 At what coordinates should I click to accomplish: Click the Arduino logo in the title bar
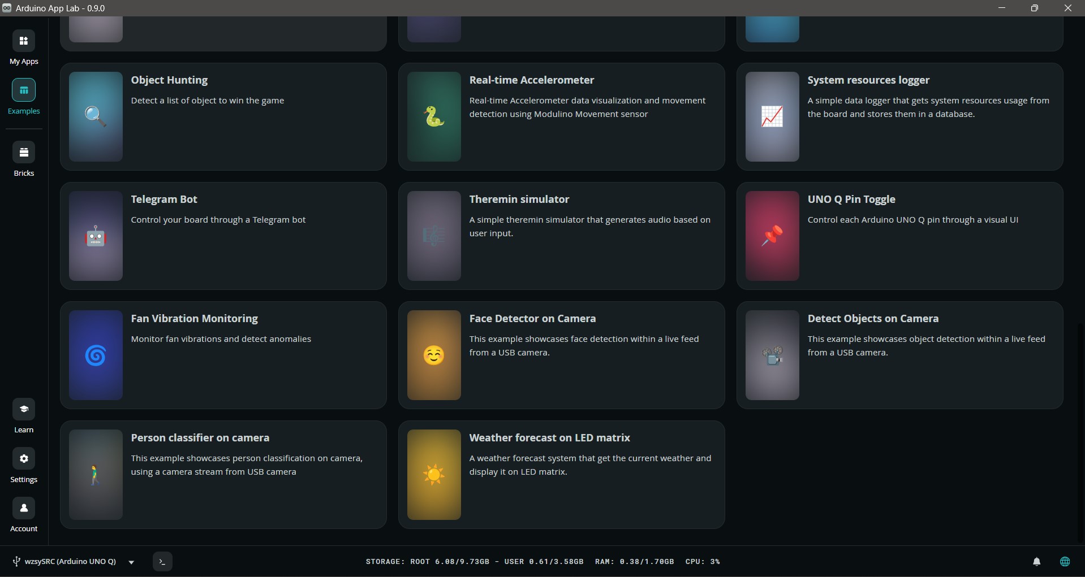tap(7, 8)
